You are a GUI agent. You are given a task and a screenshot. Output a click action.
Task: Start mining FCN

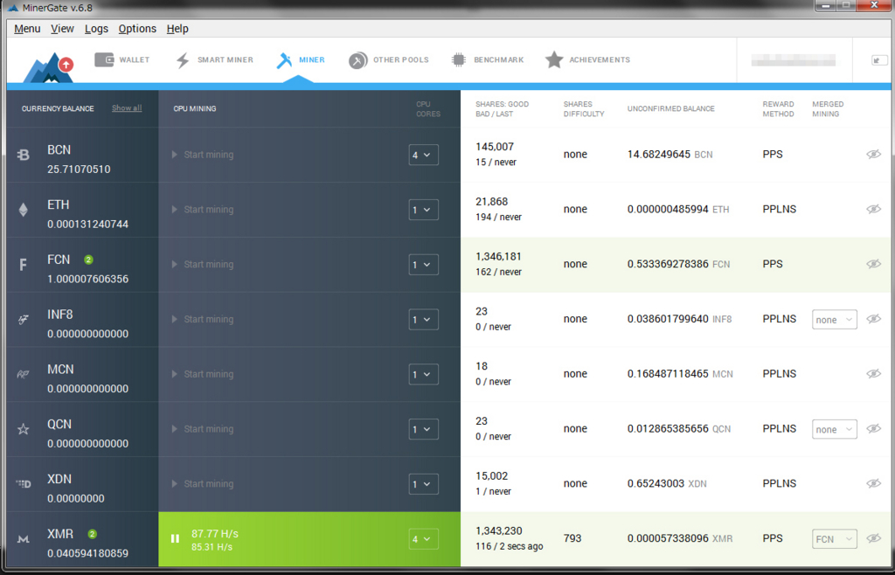coord(203,264)
